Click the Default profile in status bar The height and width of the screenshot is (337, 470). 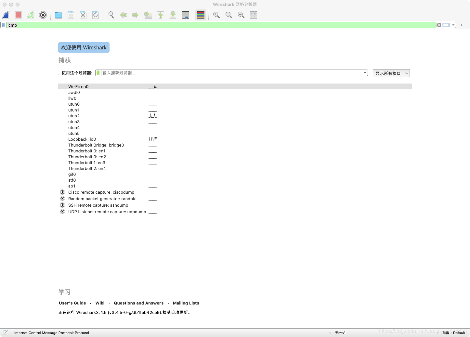point(454,333)
